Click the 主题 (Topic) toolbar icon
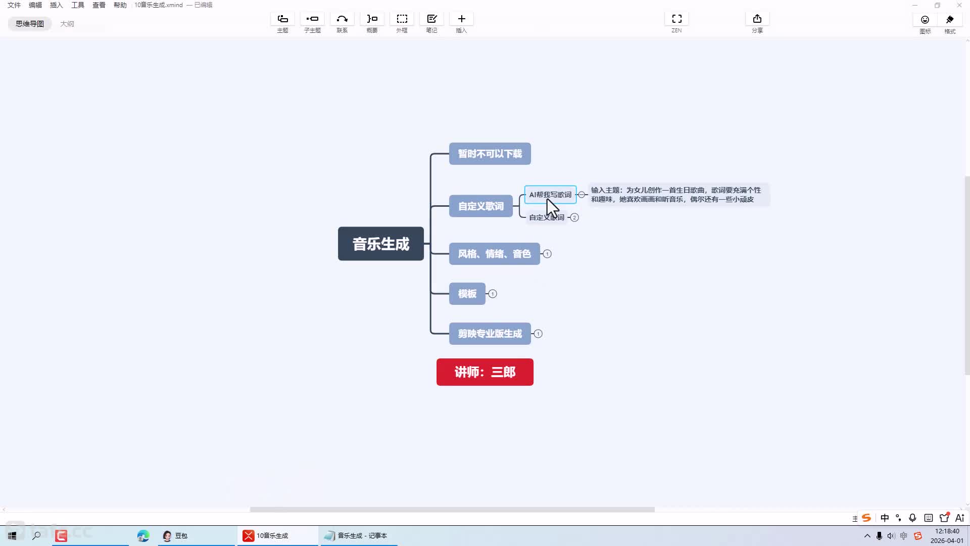 click(282, 19)
